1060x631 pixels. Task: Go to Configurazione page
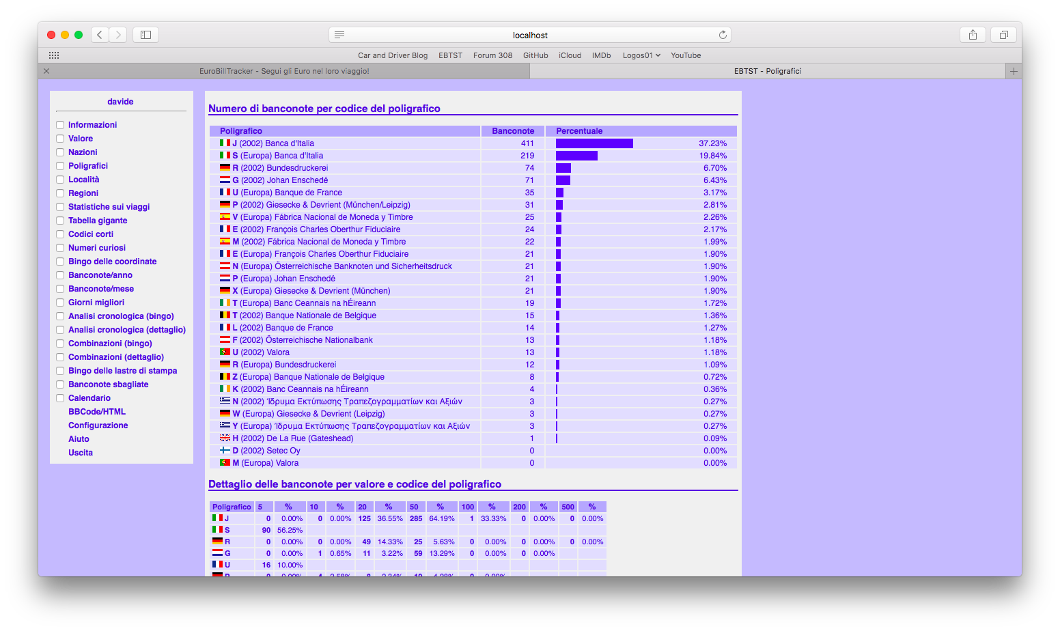pos(98,425)
